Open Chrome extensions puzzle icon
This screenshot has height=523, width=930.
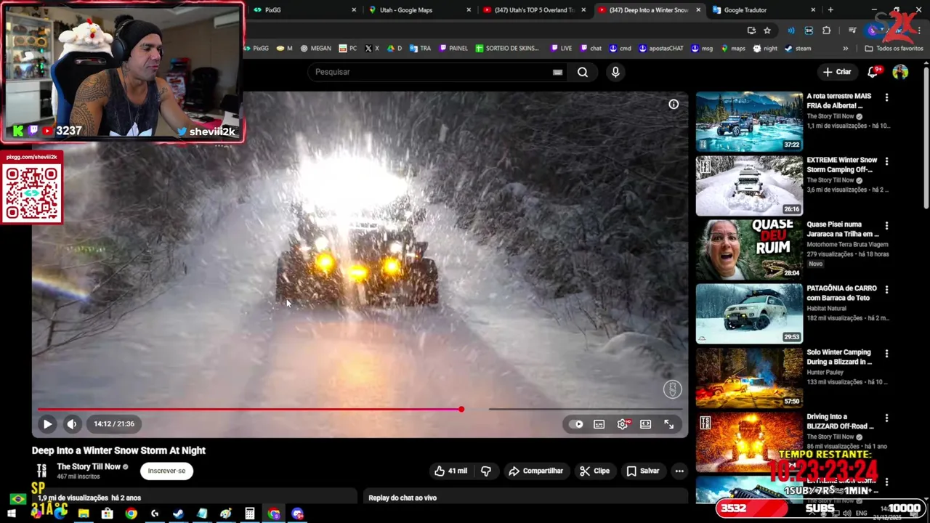point(826,30)
